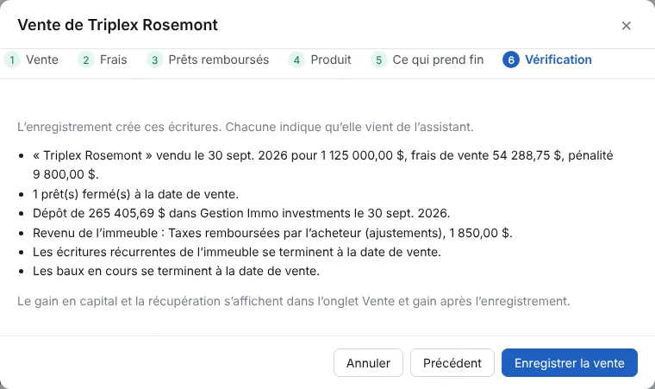Click the Dépôt de 265 405,69 $ line
655x389 pixels.
pos(241,213)
